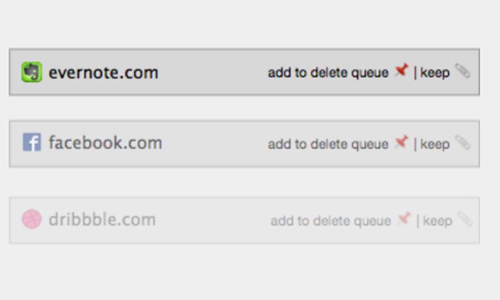Select the evernote.com site name
500x300 pixels.
coord(103,72)
